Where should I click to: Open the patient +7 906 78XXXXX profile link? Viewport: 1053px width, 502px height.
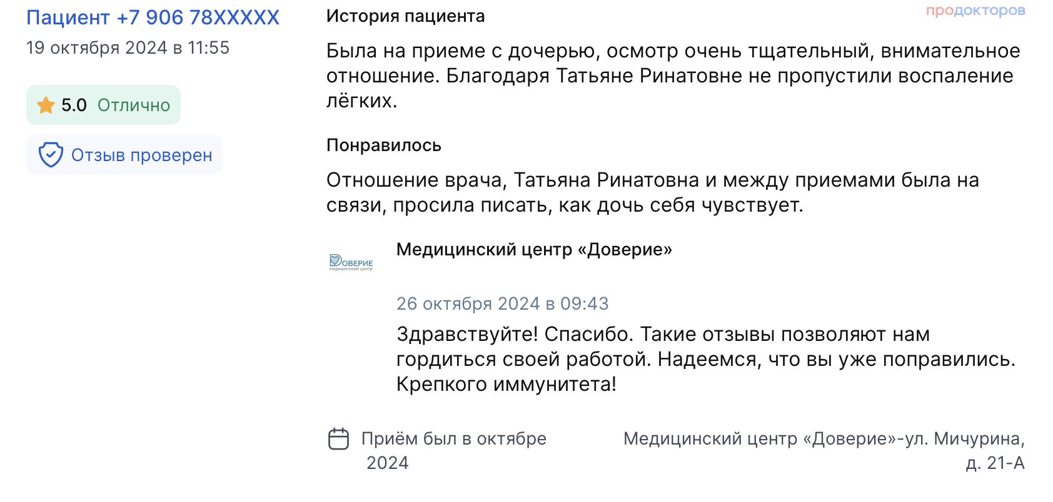pos(153,17)
